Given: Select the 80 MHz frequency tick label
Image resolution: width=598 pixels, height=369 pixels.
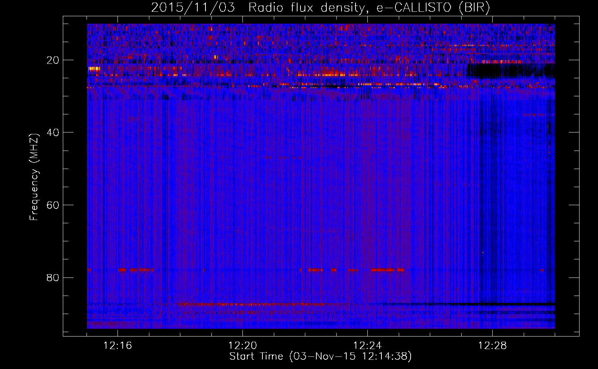Looking at the screenshot, I should coord(53,277).
